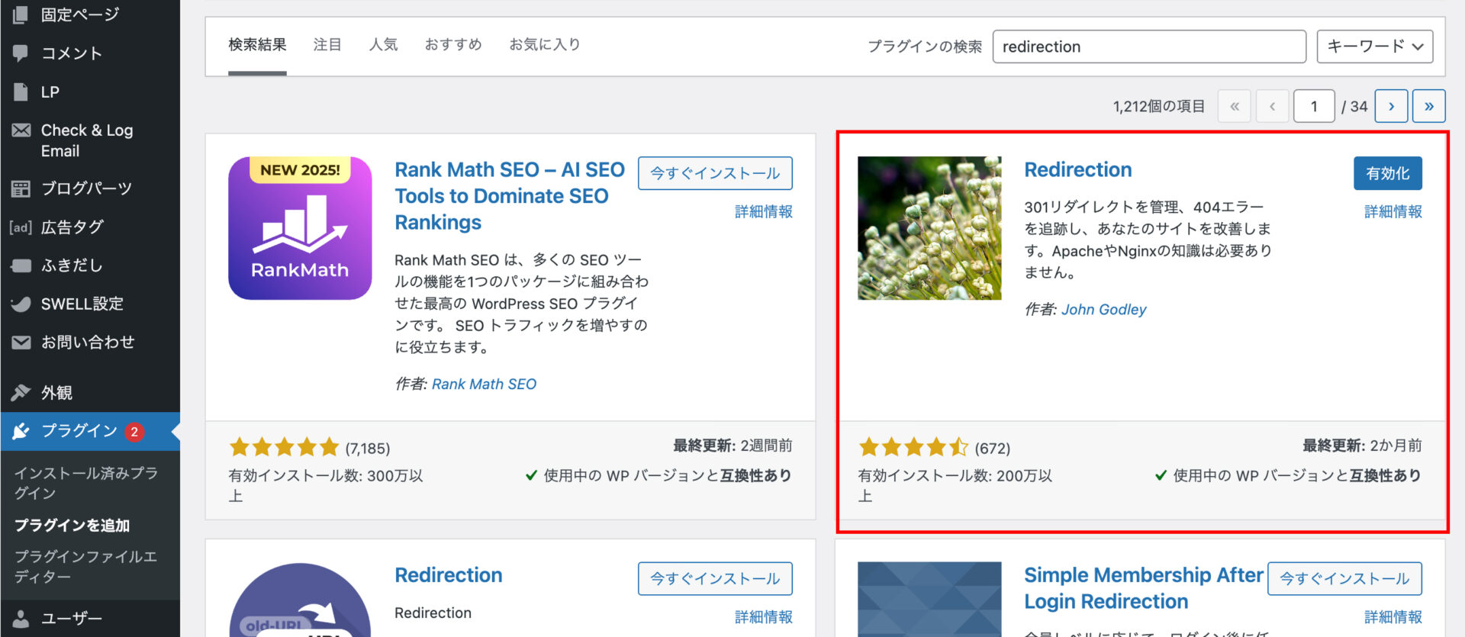
Task: Open the キーワード search type dropdown
Action: (x=1375, y=47)
